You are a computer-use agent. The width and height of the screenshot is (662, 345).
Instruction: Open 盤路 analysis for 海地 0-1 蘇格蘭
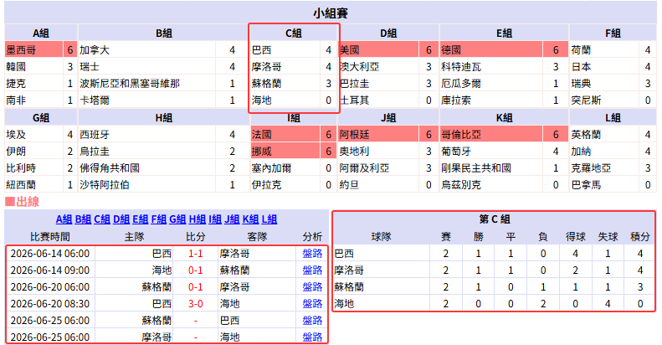(x=312, y=270)
